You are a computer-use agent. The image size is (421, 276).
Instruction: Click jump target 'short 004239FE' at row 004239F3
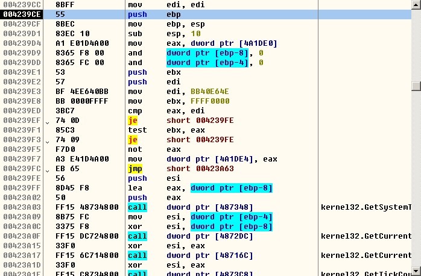pos(200,140)
